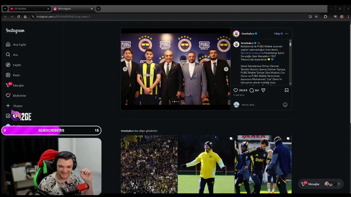
Task: Go to the next photo in the carousel
Action: point(226,69)
